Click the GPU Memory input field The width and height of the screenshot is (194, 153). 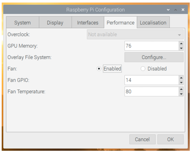[x=151, y=46]
